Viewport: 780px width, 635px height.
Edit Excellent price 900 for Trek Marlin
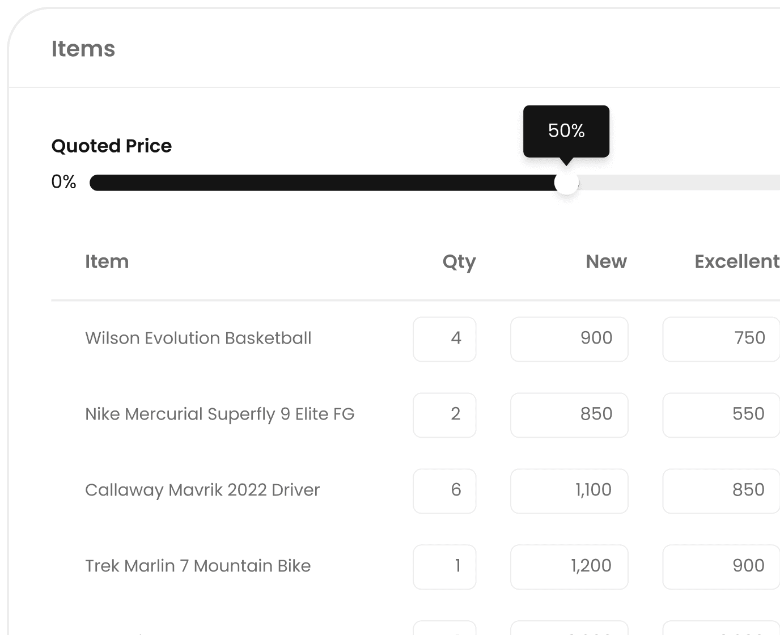[721, 567]
